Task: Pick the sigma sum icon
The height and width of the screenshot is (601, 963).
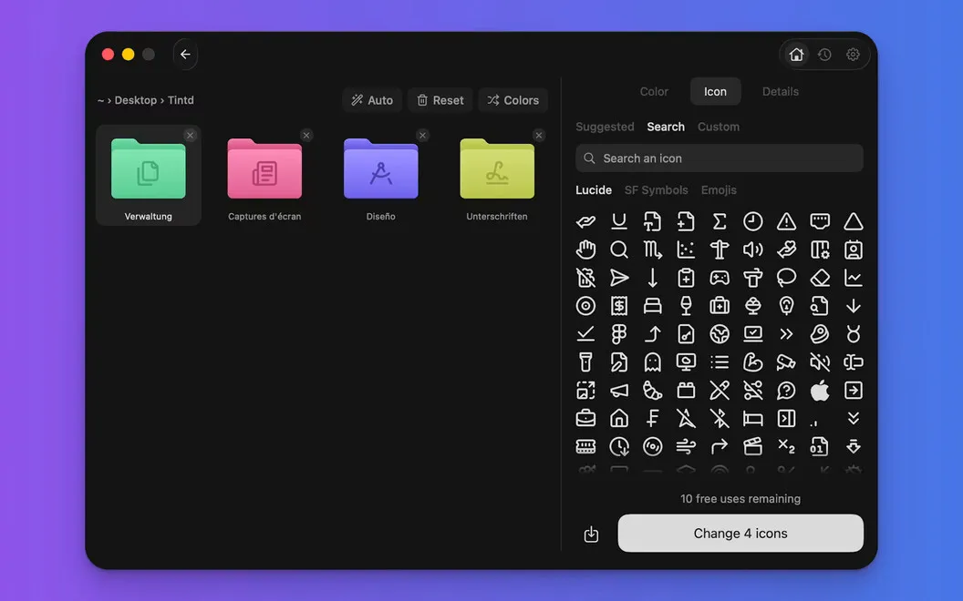Action: (x=720, y=221)
